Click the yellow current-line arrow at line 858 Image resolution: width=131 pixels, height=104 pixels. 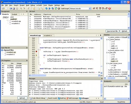(x=36, y=55)
